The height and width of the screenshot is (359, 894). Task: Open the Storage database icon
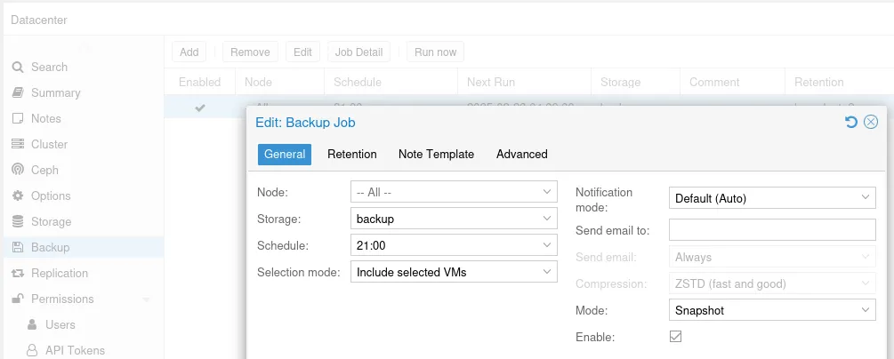coord(19,221)
